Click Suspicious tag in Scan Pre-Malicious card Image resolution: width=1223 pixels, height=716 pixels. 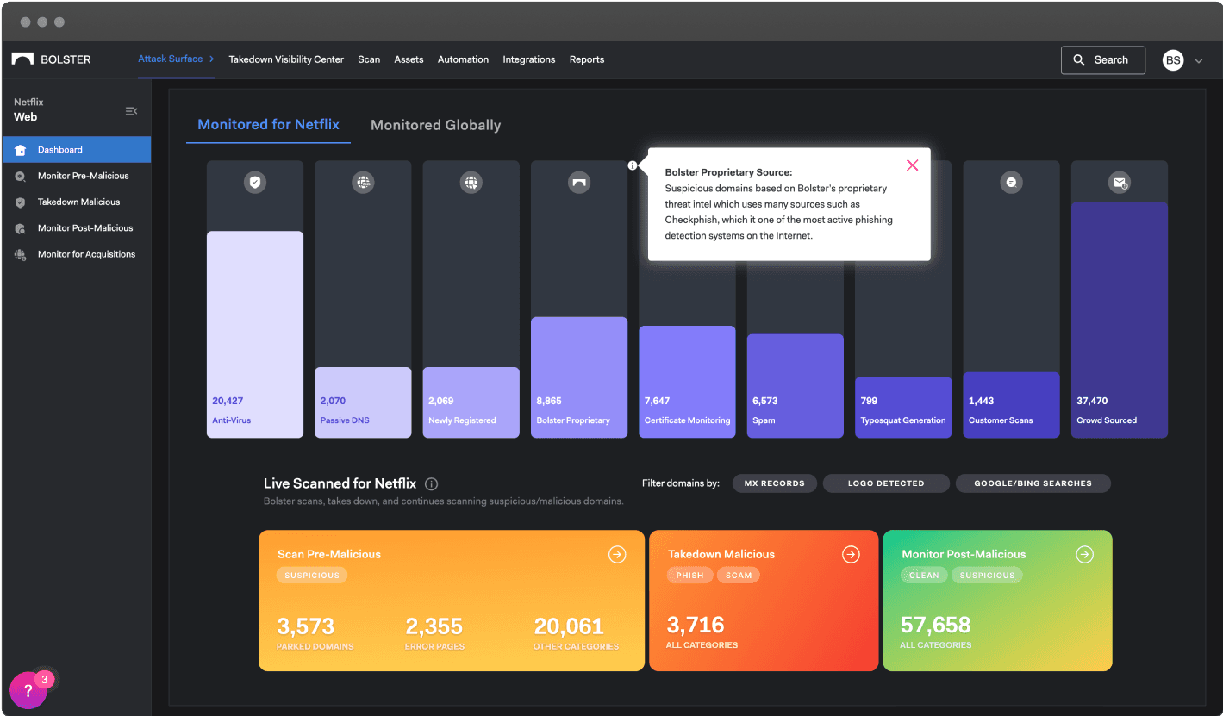pos(312,575)
